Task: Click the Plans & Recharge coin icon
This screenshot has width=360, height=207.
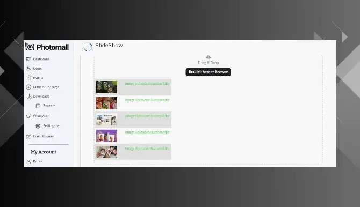Action: (x=28, y=87)
